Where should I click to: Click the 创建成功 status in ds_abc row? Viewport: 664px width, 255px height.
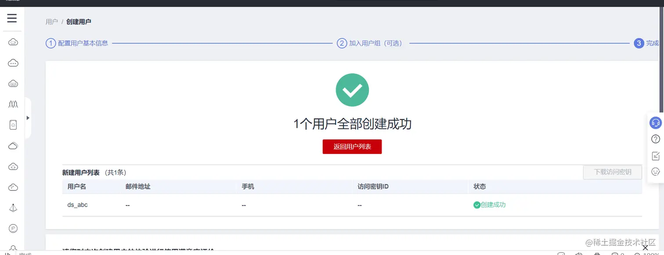pyautogui.click(x=490, y=205)
